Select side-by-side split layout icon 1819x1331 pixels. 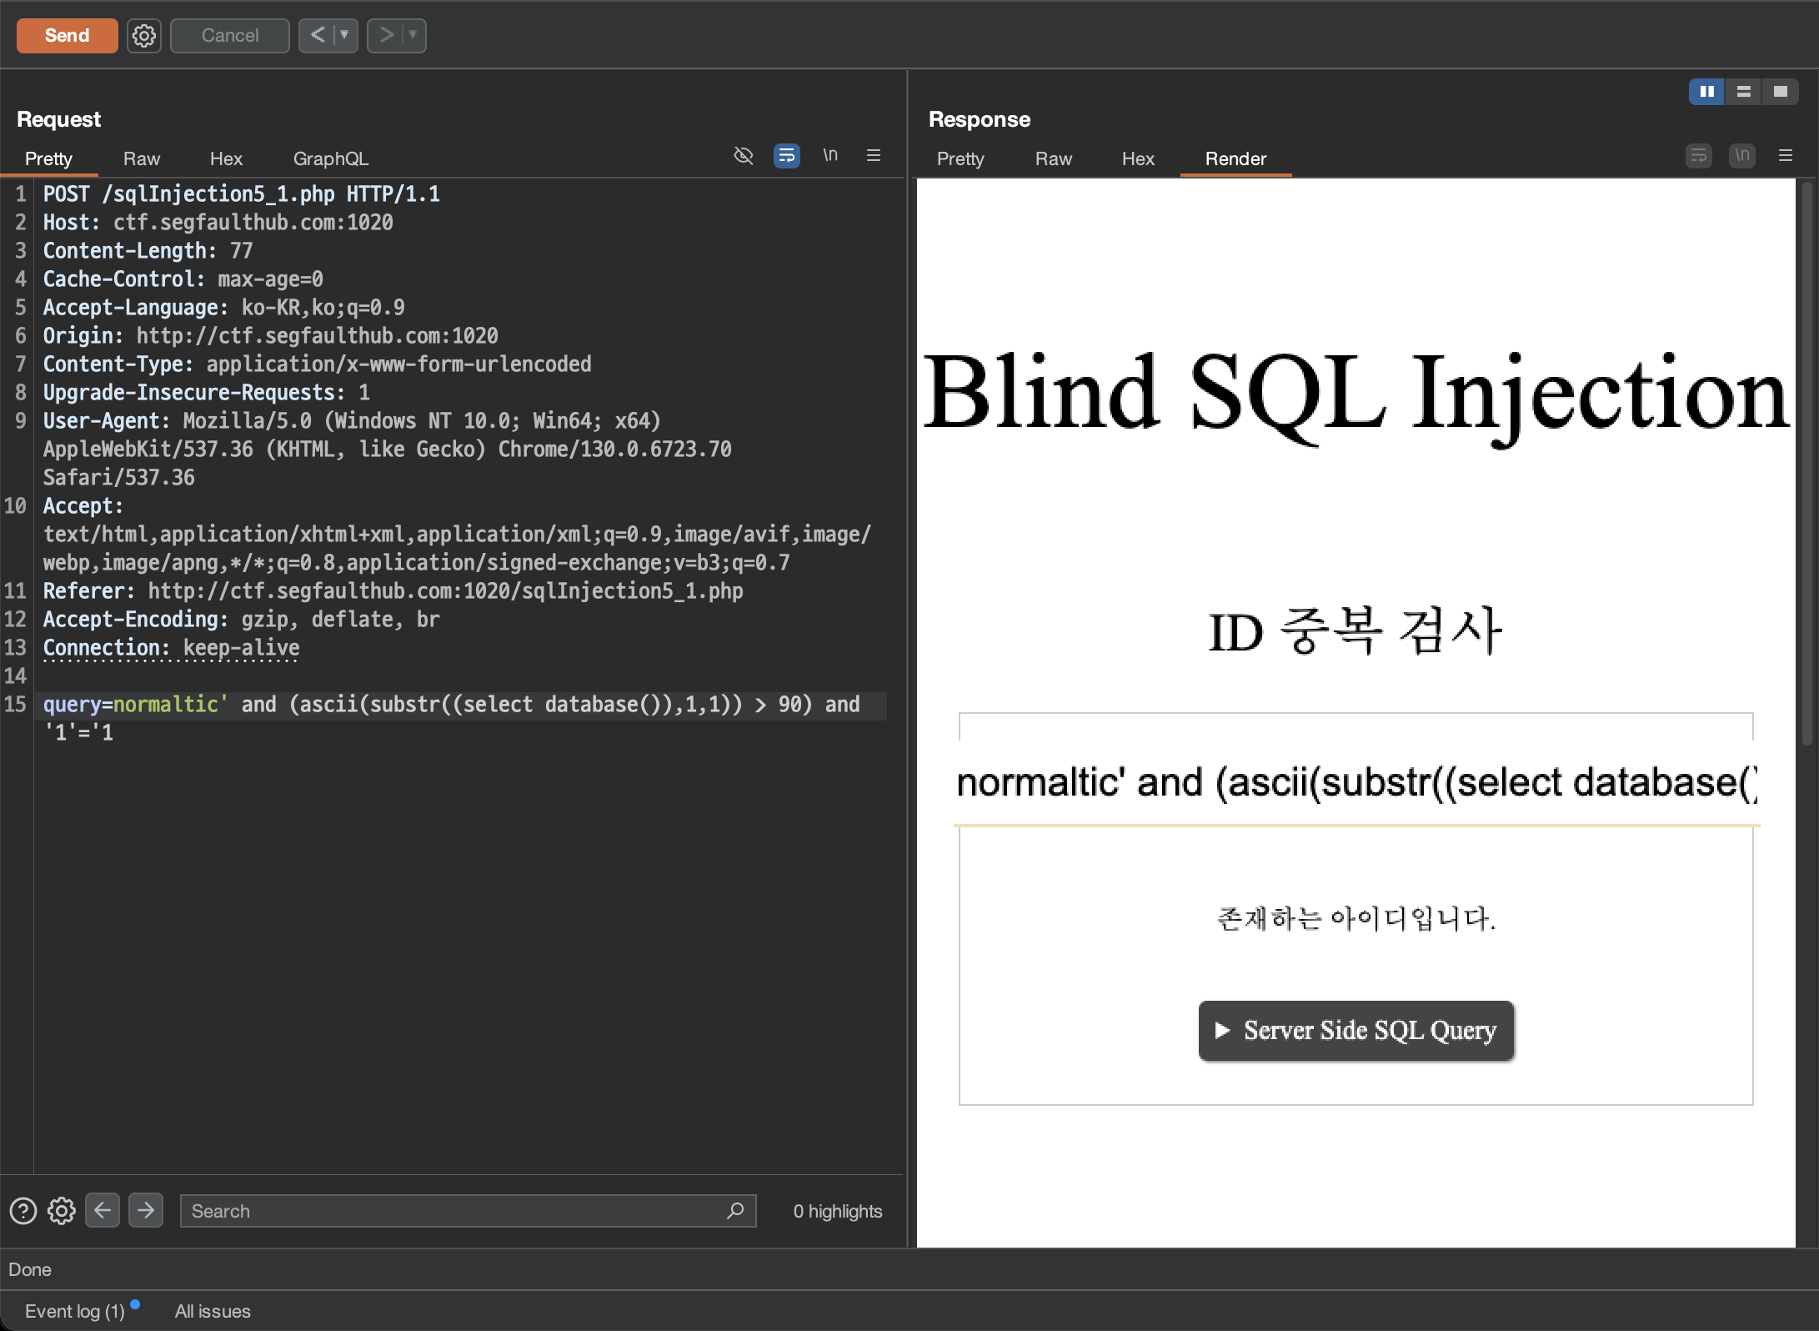tap(1706, 92)
